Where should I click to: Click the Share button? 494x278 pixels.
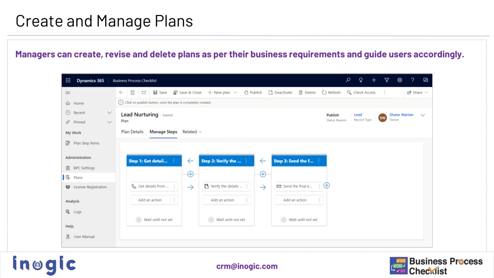click(x=414, y=92)
